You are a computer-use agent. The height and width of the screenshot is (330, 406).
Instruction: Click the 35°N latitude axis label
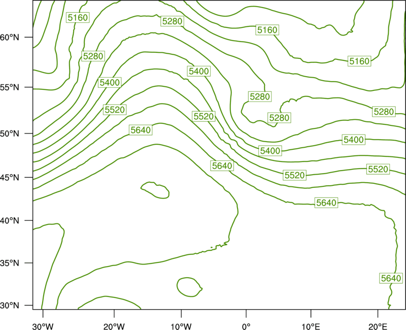pos(10,263)
